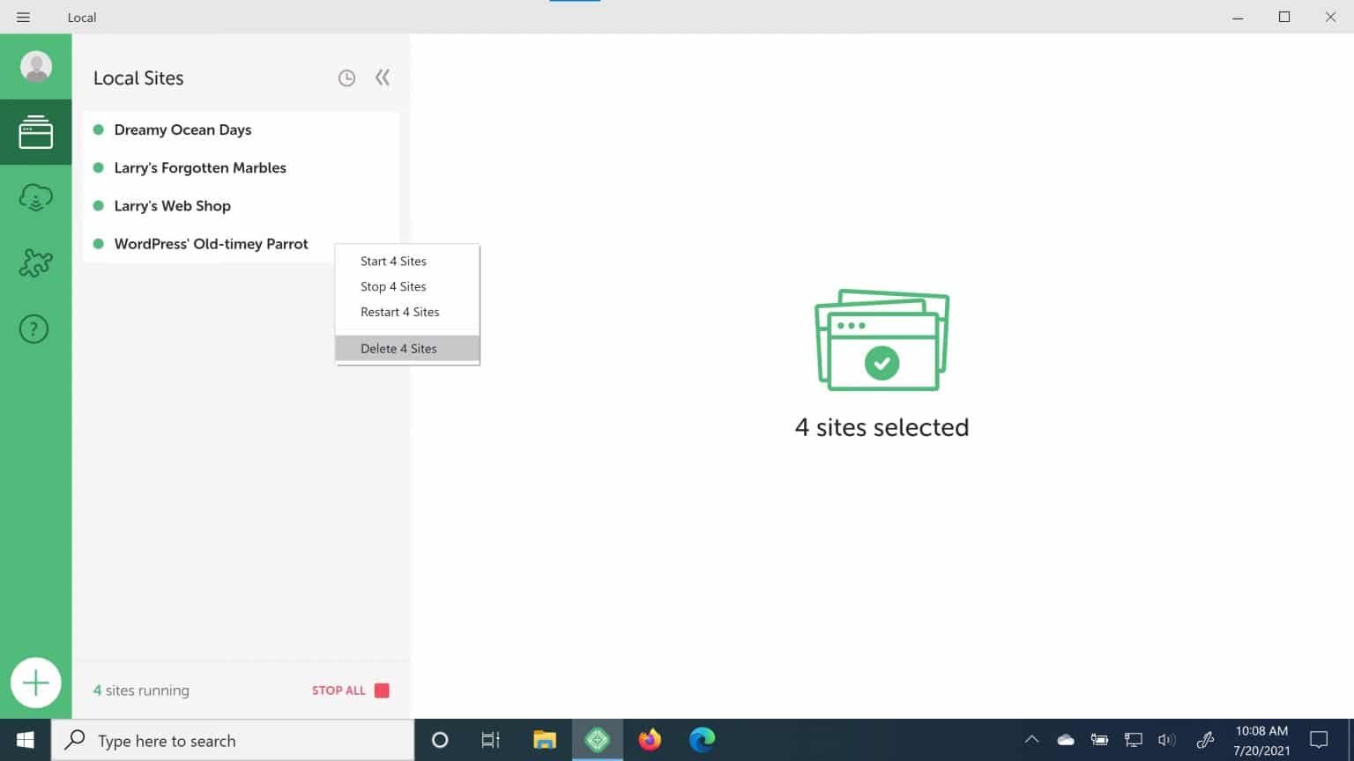Choose Restart 4 Sites menu option

click(x=399, y=313)
